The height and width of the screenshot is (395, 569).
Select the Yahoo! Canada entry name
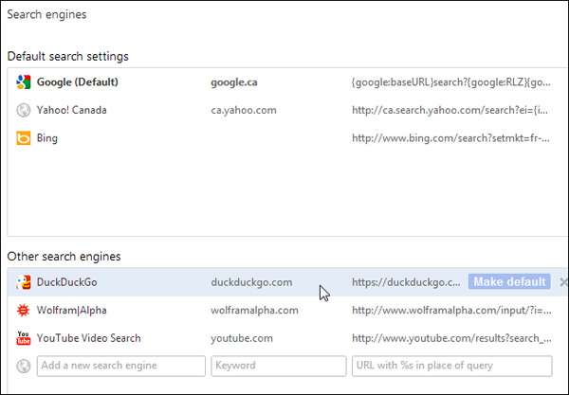72,111
